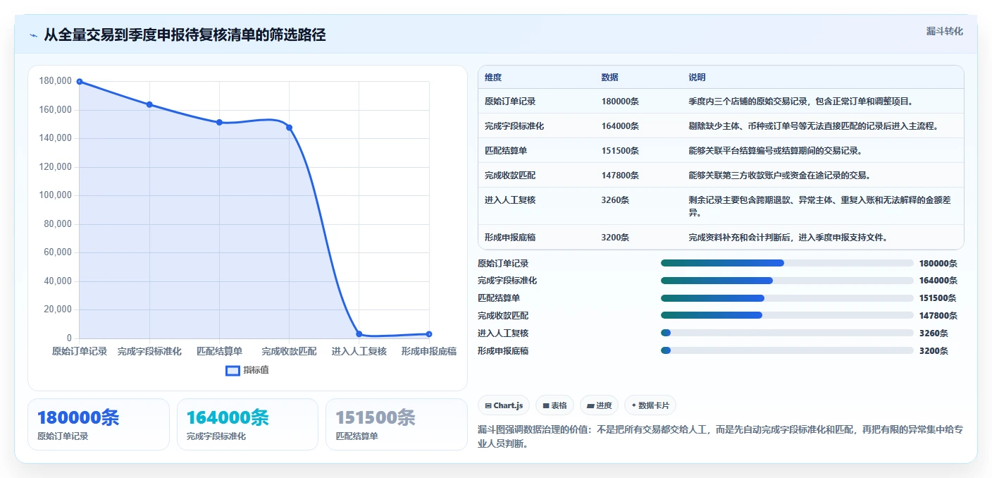Click the chart point for 完成收款匹配
The width and height of the screenshot is (992, 478).
(x=289, y=128)
